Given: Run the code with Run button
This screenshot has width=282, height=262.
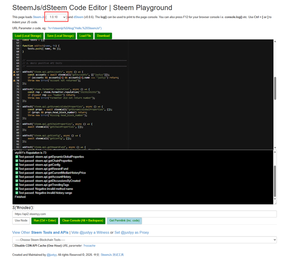Looking at the screenshot, I should pyautogui.click(x=45, y=221).
